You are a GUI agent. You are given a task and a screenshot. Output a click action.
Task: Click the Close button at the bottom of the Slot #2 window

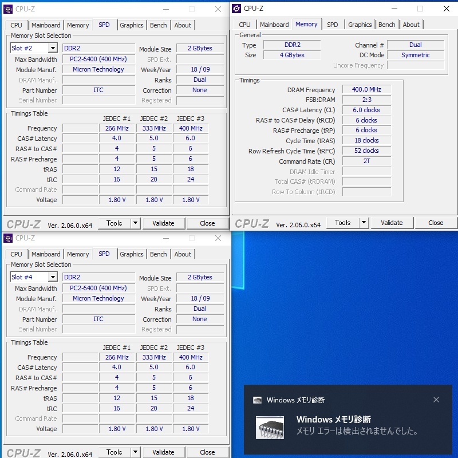207,223
